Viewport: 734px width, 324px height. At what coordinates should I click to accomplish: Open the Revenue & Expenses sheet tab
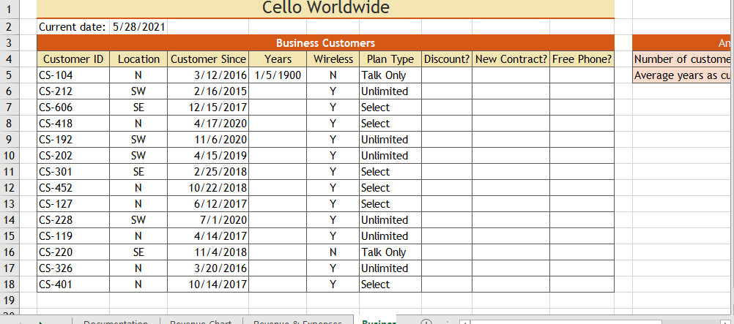(297, 321)
